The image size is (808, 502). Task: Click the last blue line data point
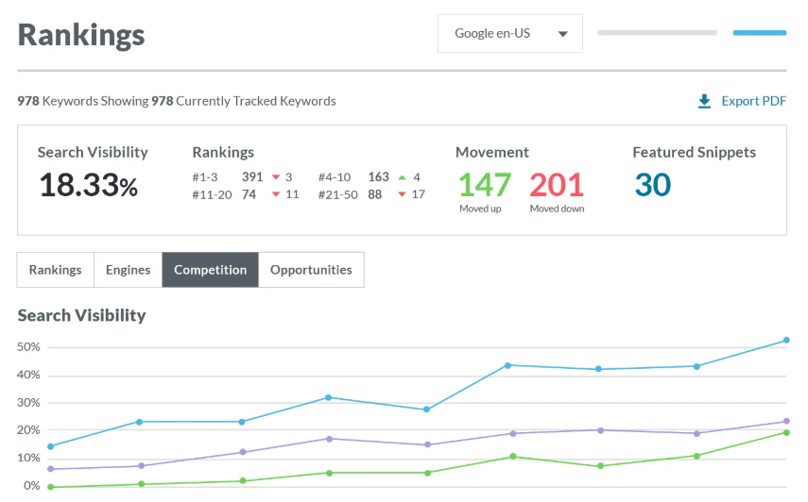785,341
